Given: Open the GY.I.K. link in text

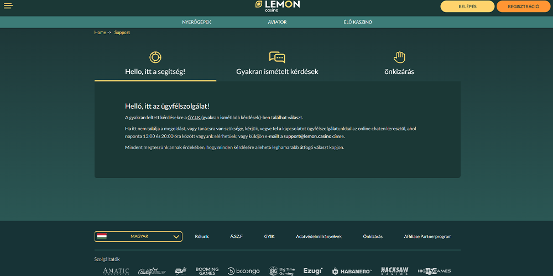Looking at the screenshot, I should click(x=194, y=118).
